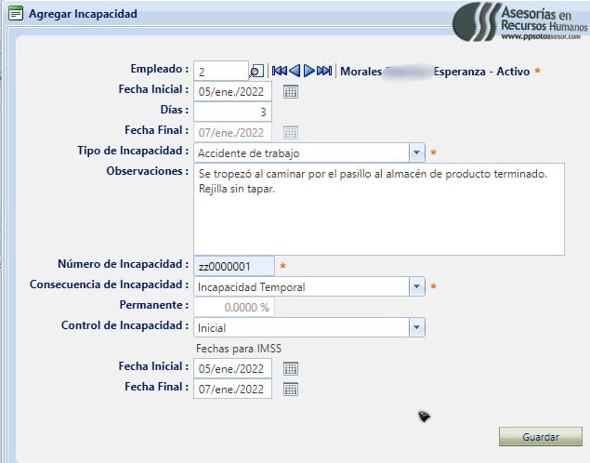Click the Empleado number field
The width and height of the screenshot is (590, 463).
pyautogui.click(x=221, y=71)
